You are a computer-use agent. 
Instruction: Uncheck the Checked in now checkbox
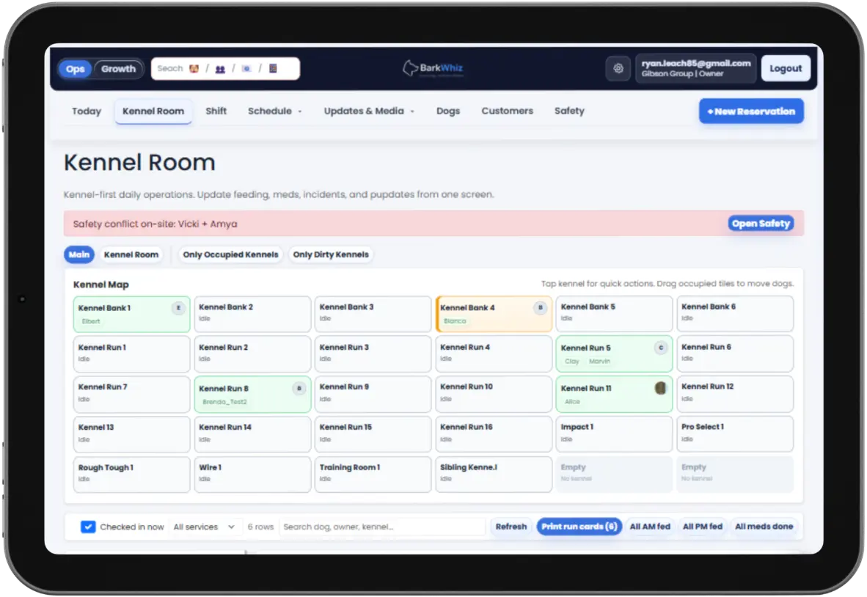[x=88, y=527]
